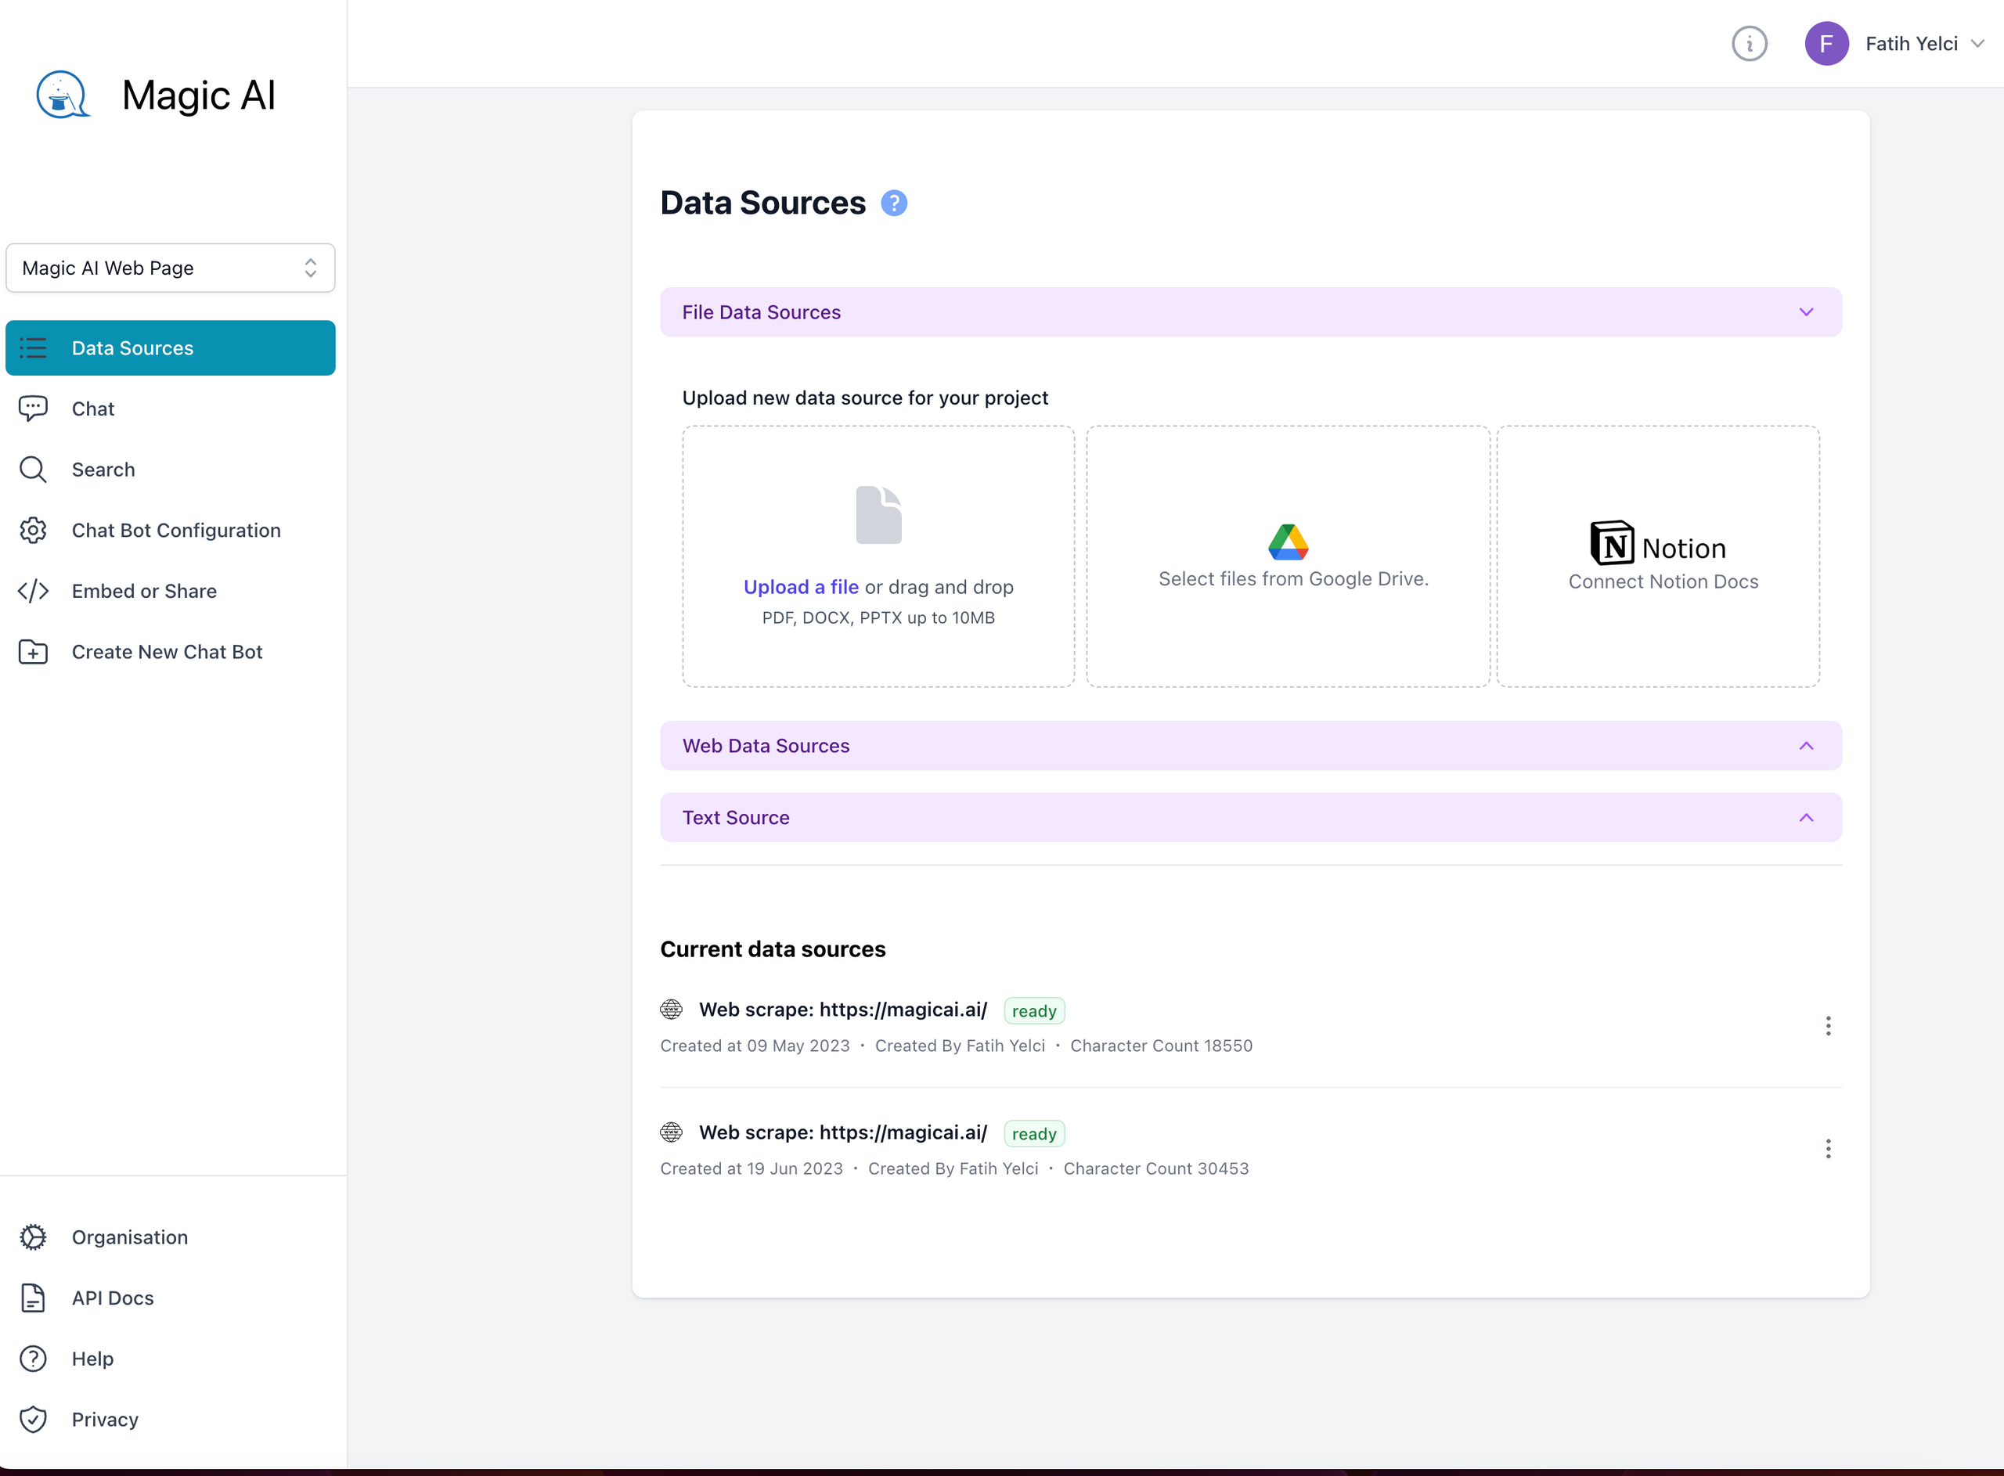Screen dimensions: 2004x1476
Task: Click the Character Count 30453 text
Action: point(1155,1168)
